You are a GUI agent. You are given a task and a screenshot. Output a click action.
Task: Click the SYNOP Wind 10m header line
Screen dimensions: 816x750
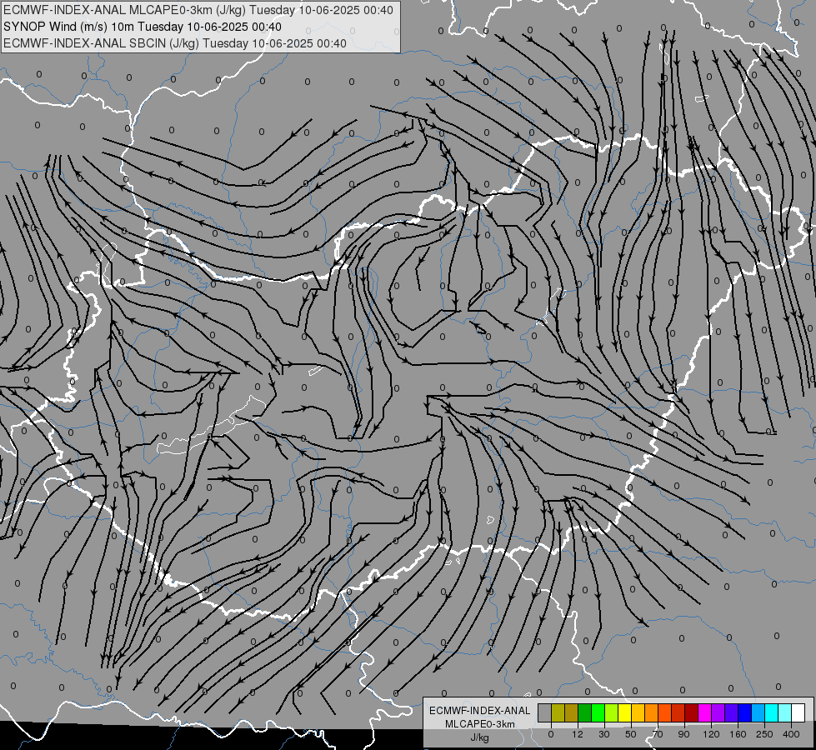click(x=143, y=27)
